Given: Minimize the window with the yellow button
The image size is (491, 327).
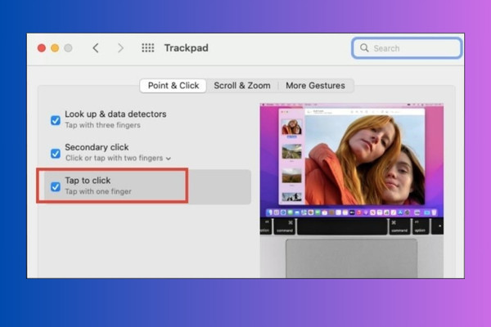Looking at the screenshot, I should (x=55, y=48).
